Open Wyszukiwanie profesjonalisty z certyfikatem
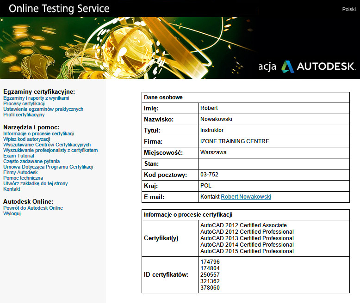360x303 pixels. [50, 150]
